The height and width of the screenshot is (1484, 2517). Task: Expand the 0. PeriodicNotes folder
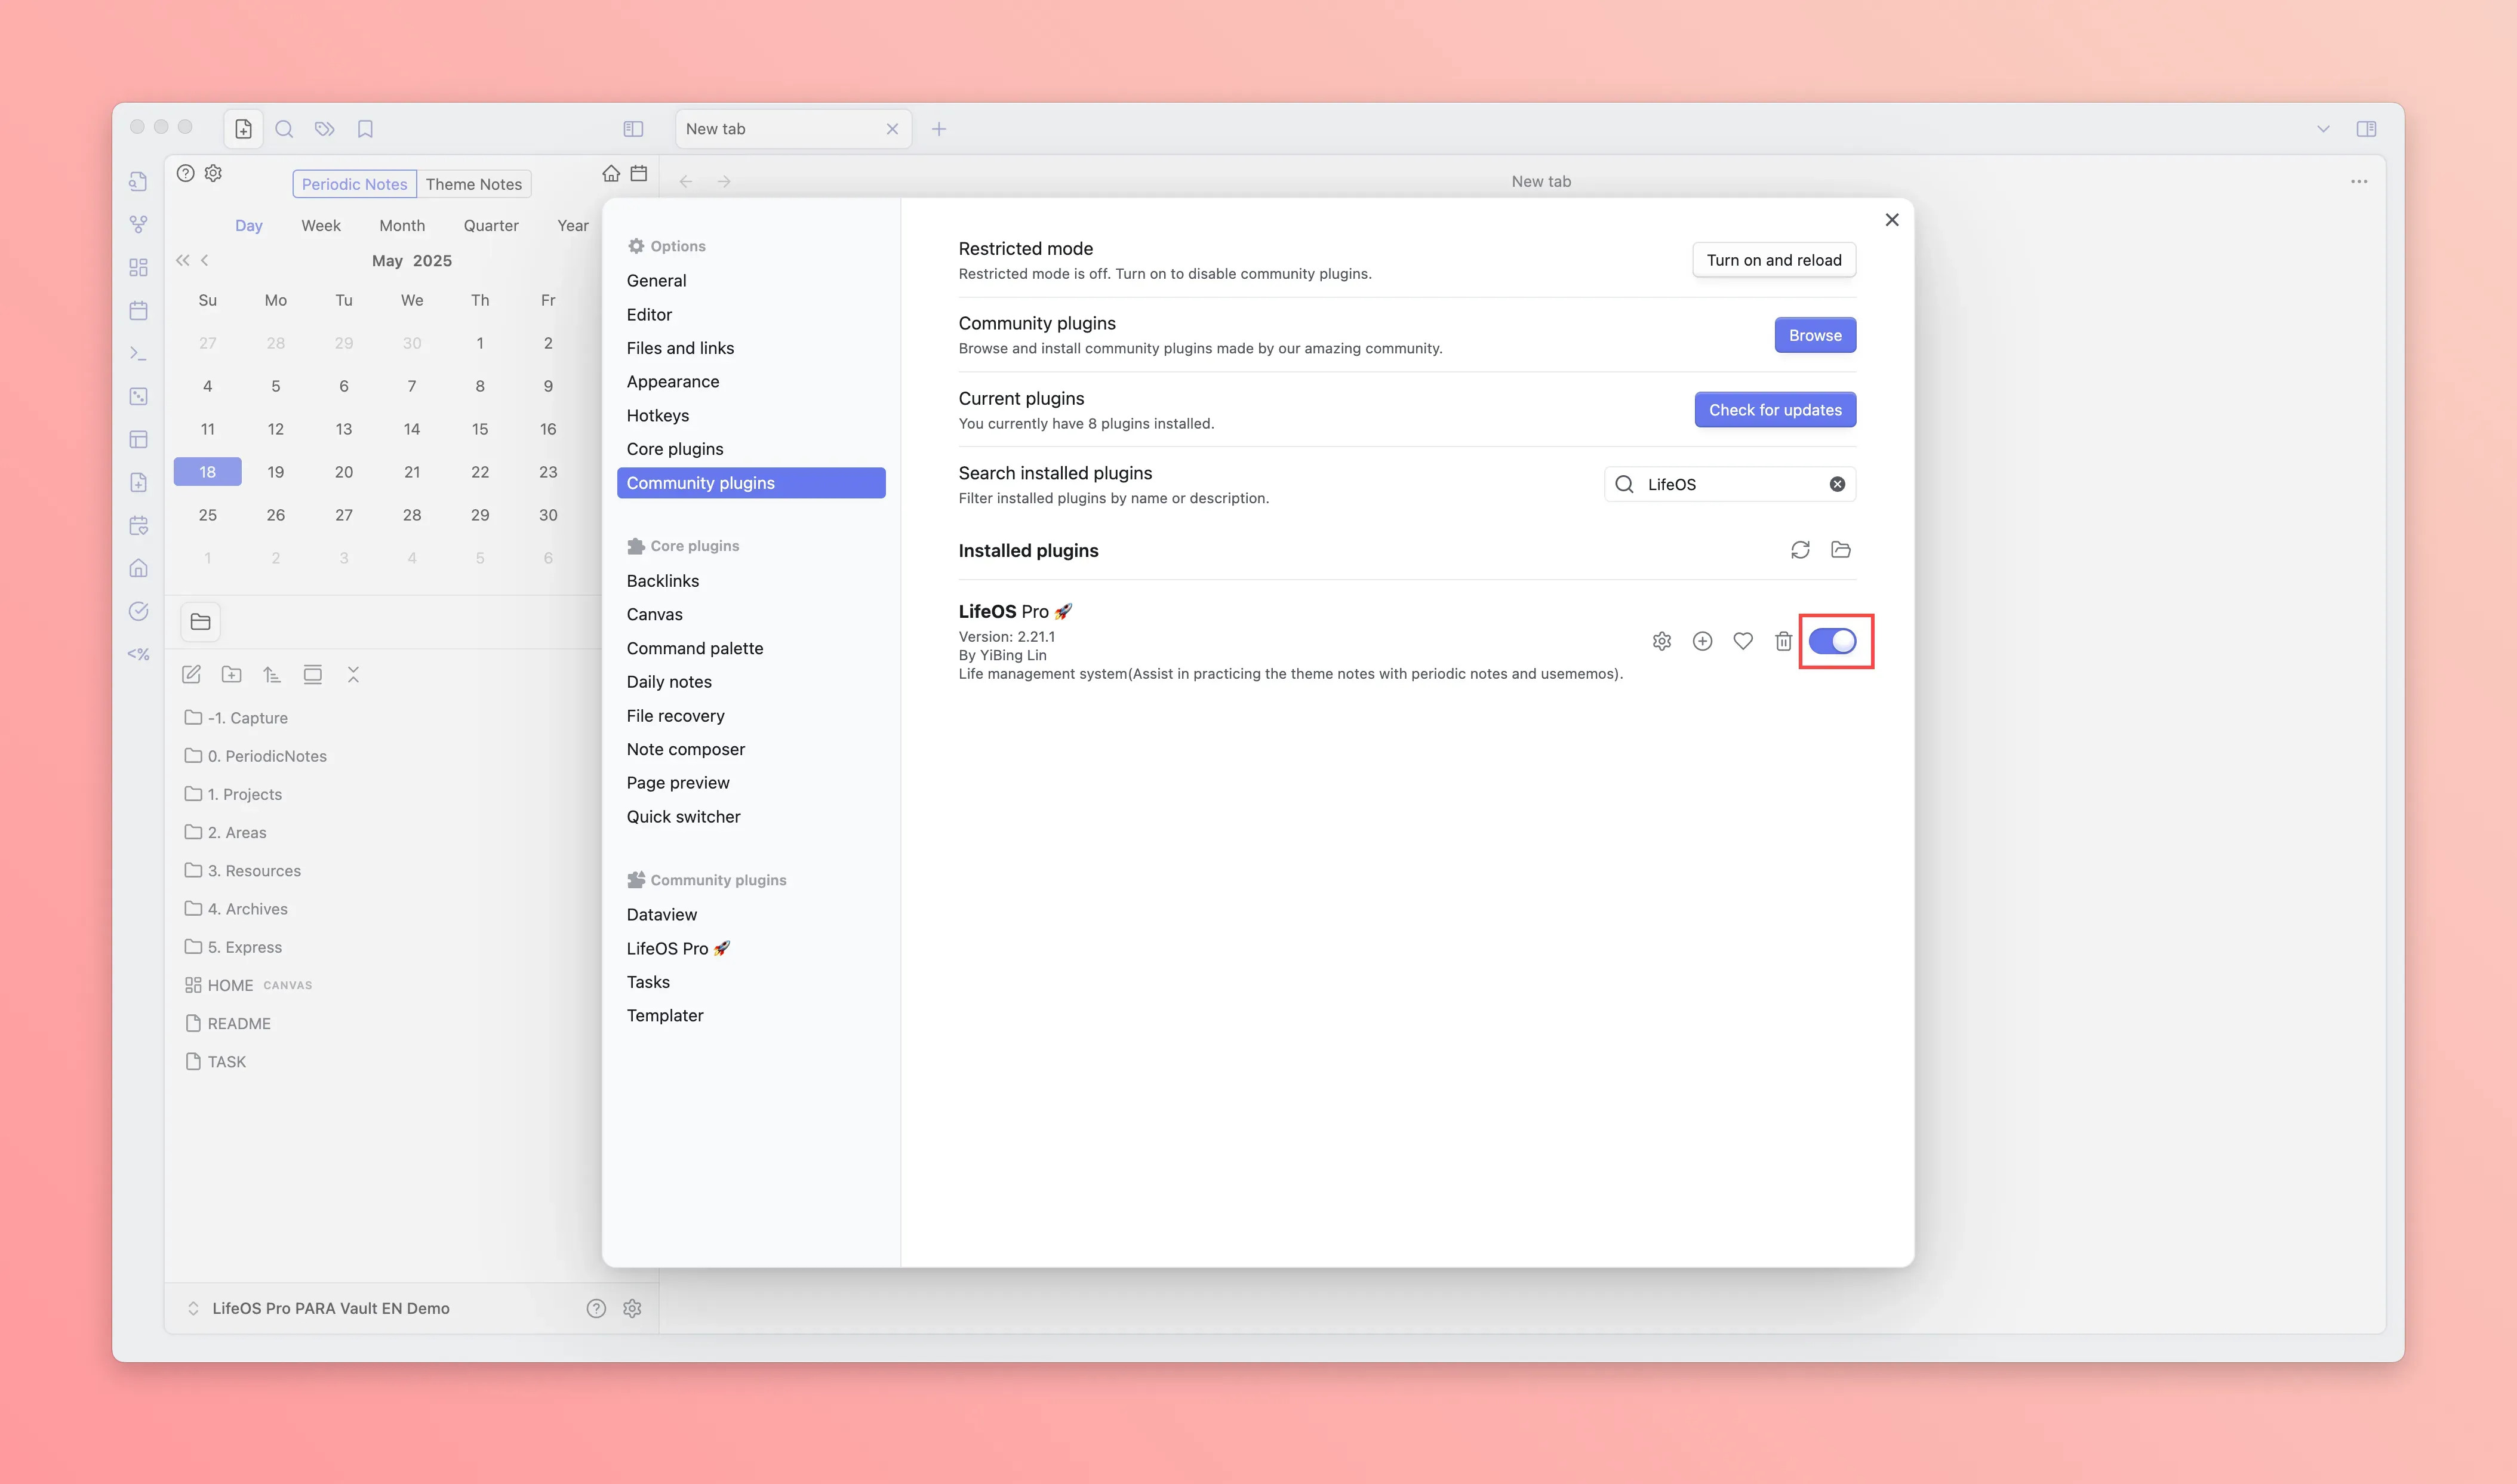click(266, 756)
